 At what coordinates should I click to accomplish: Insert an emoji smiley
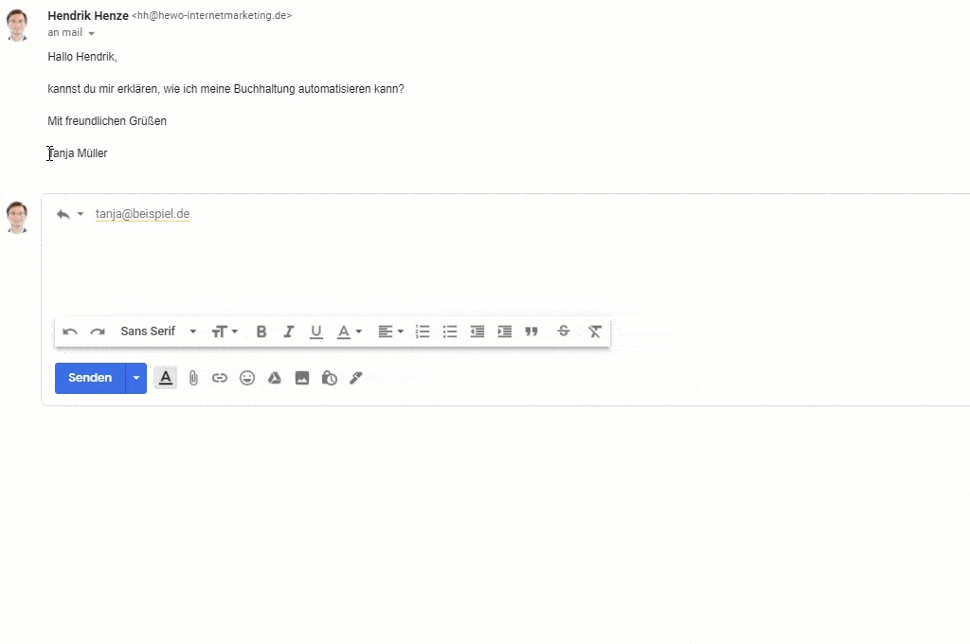[247, 378]
